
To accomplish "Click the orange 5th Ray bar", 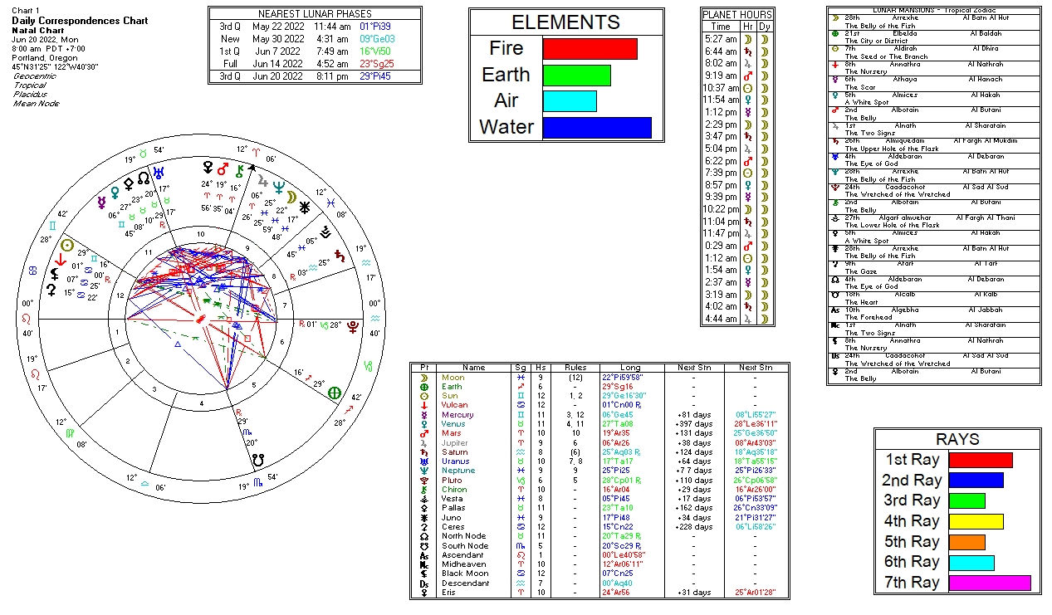I will (966, 542).
